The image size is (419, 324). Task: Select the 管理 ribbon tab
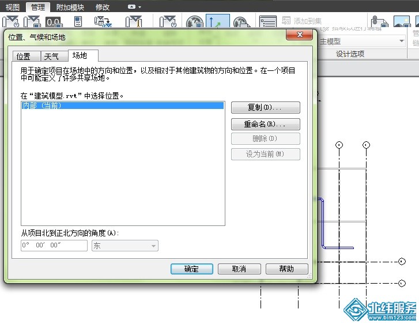point(38,7)
